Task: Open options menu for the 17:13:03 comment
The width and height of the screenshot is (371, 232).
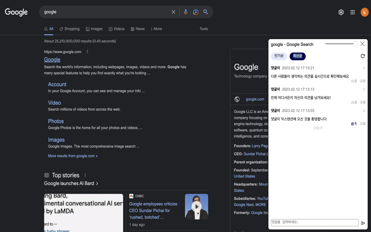Action: click(364, 111)
